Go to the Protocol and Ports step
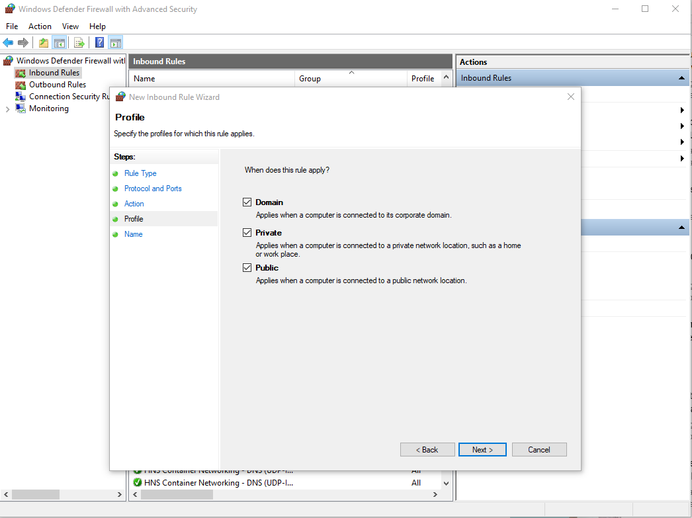 pyautogui.click(x=153, y=189)
